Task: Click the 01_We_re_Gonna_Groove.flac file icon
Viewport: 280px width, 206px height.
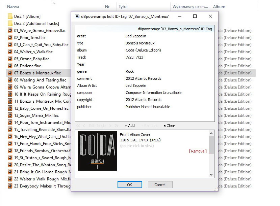Action: click(x=10, y=31)
